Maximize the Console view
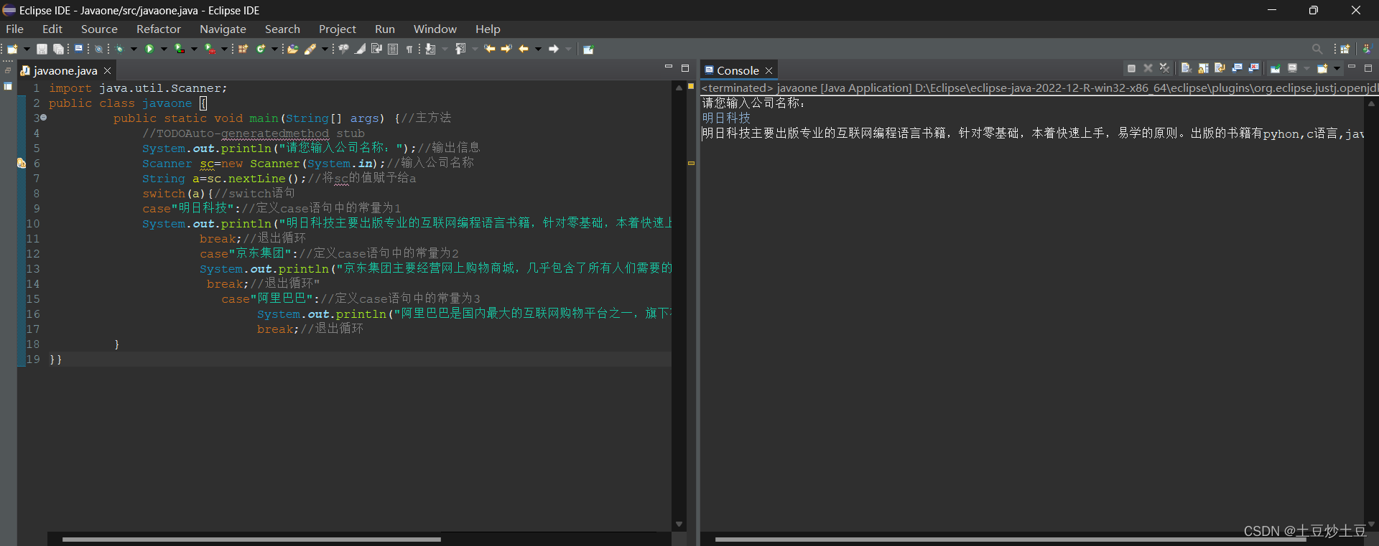Viewport: 1379px width, 546px height. 1368,68
